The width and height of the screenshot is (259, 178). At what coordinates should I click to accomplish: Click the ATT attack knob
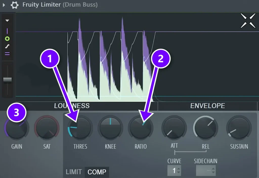pyautogui.click(x=174, y=128)
